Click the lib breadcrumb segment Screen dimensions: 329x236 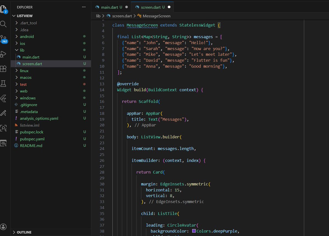(x=98, y=16)
